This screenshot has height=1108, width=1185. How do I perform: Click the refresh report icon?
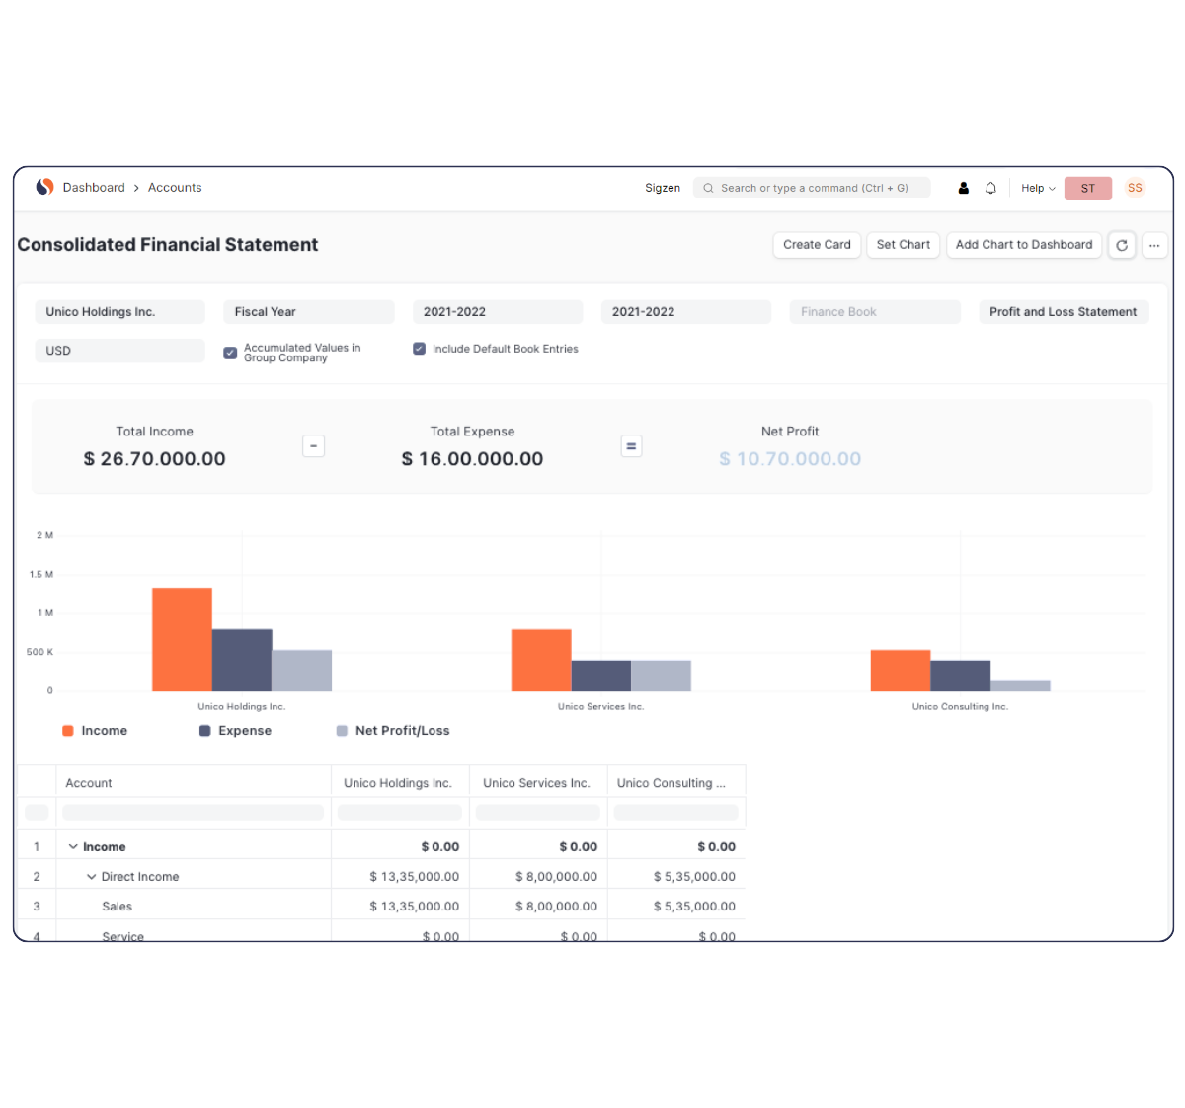tap(1122, 245)
